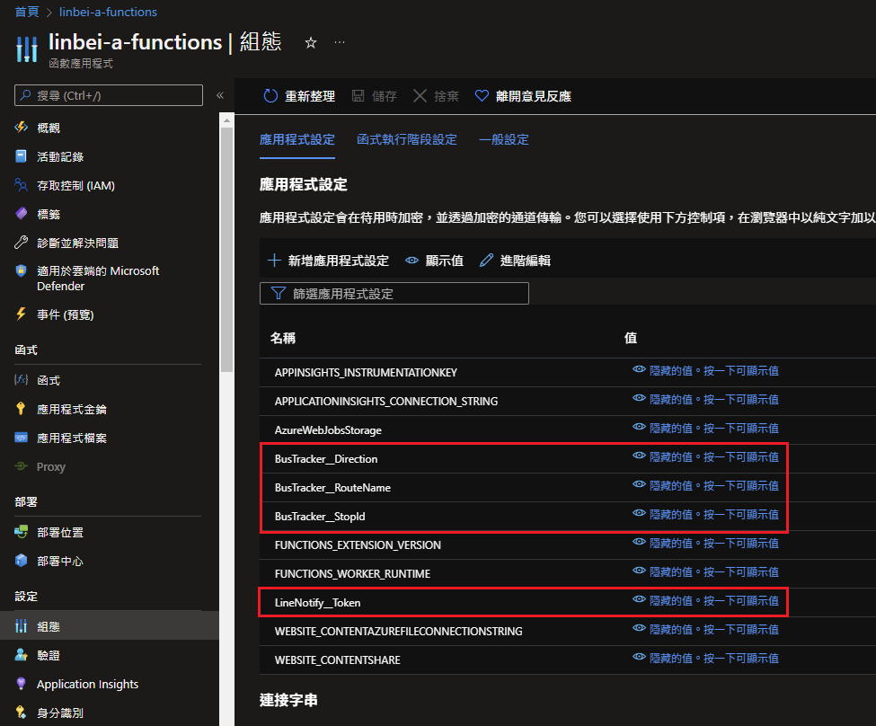Reveal hidden value of APPINSIGHTS_INSTRUMENTATIONKEY
876x726 pixels.
click(705, 370)
